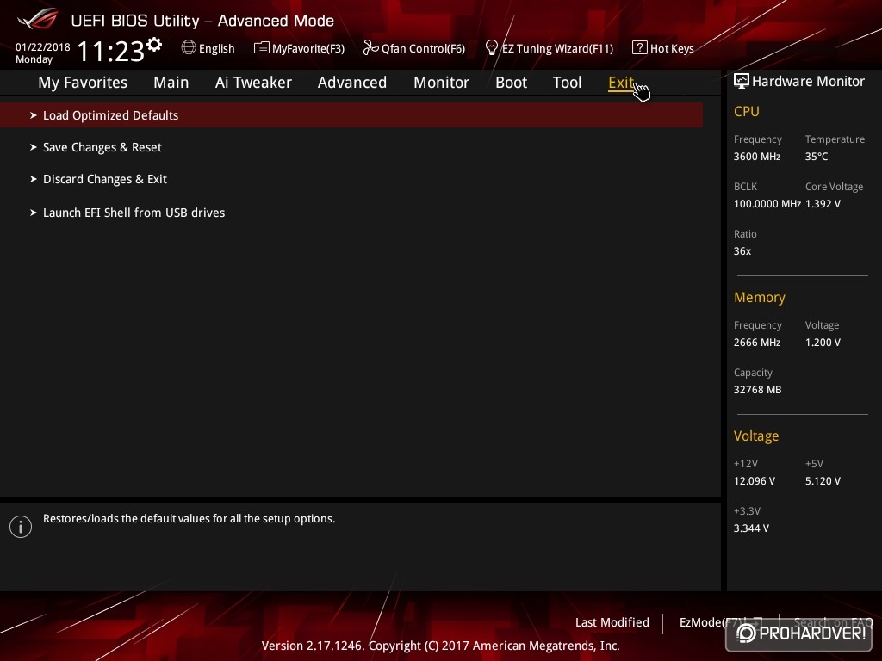The image size is (882, 661).
Task: Click the Core Voltage value 1.392 V
Action: click(x=823, y=204)
